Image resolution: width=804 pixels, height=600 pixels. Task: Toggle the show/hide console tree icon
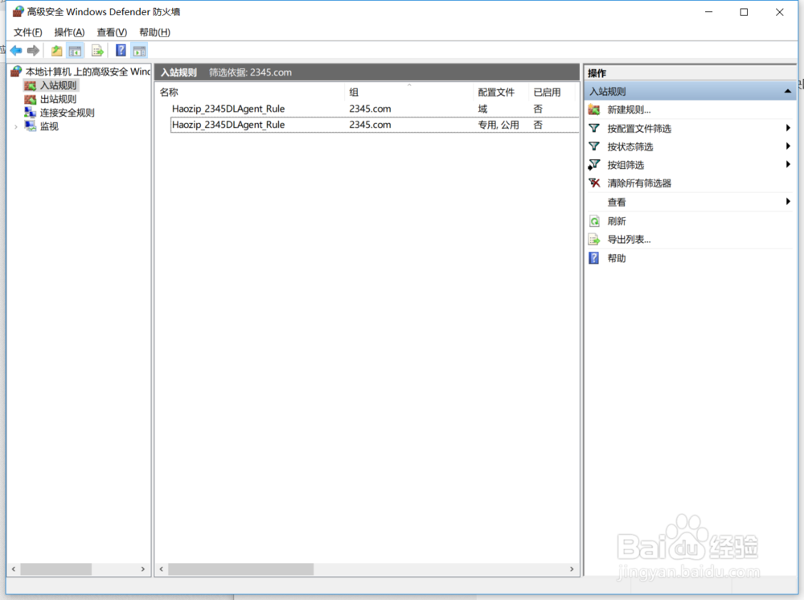[x=76, y=51]
